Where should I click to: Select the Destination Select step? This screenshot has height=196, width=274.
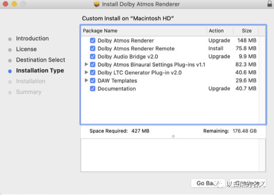[x=40, y=60]
